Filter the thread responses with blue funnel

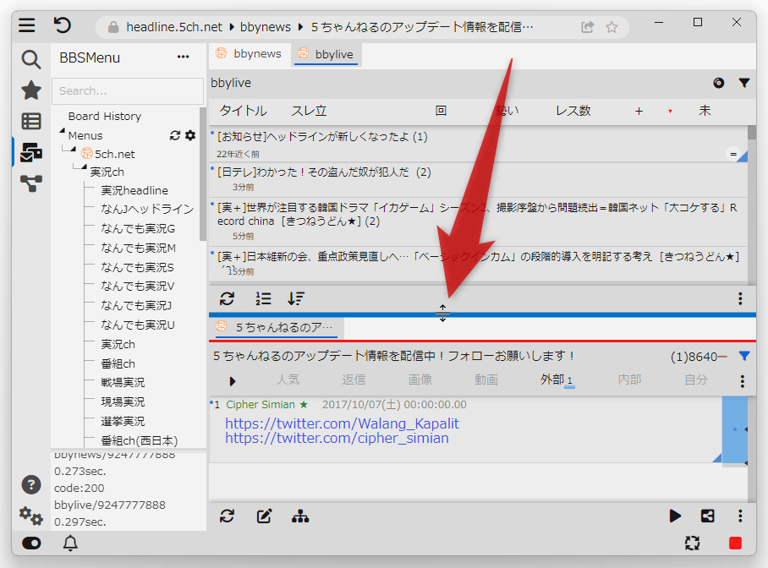(744, 356)
